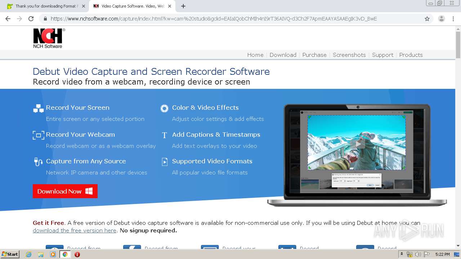Viewport: 461px width, 259px height.
Task: Click the Add Captions T icon
Action: click(164, 135)
